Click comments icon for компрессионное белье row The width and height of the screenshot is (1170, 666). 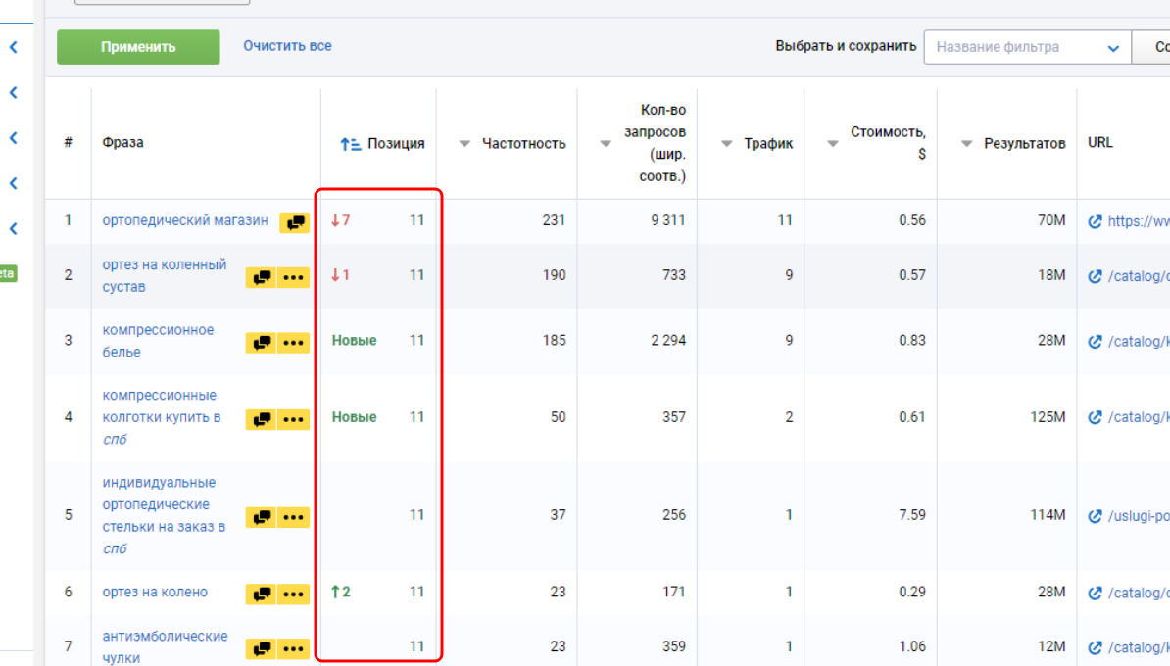point(261,343)
